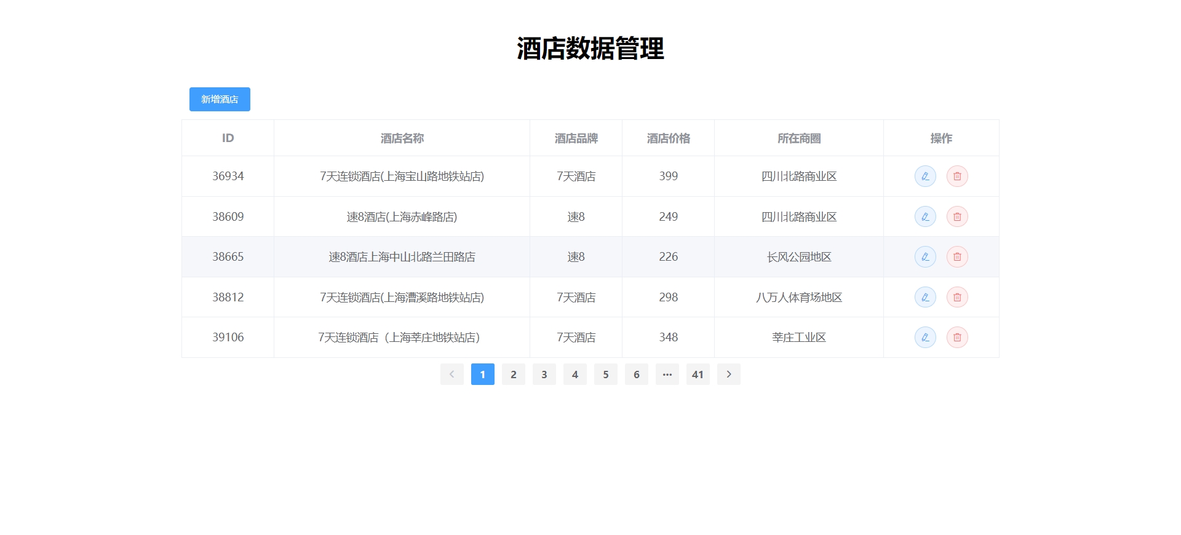Click price value 348
The image size is (1181, 535).
pyautogui.click(x=669, y=338)
